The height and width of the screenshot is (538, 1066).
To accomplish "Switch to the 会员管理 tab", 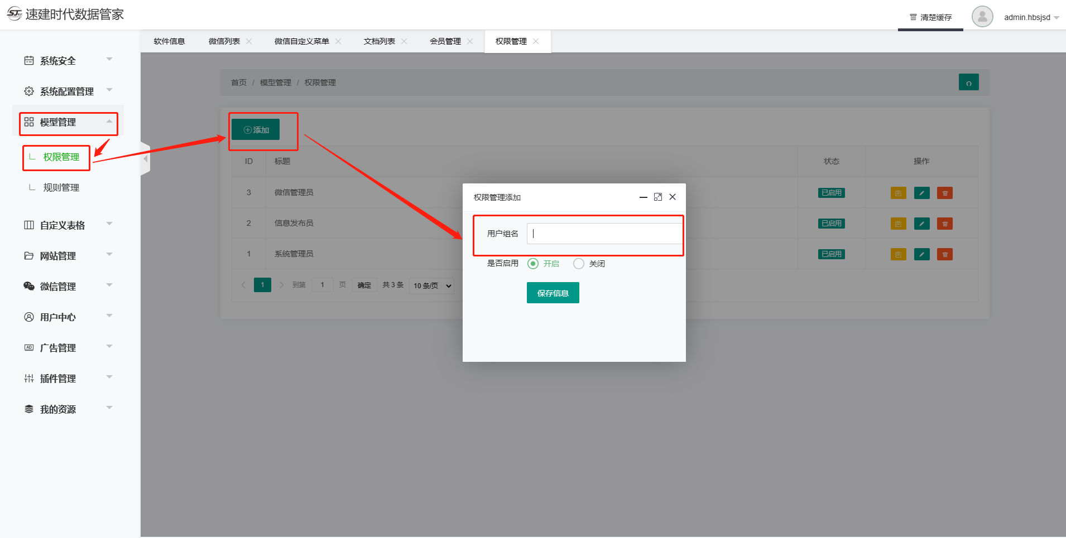I will coord(445,41).
